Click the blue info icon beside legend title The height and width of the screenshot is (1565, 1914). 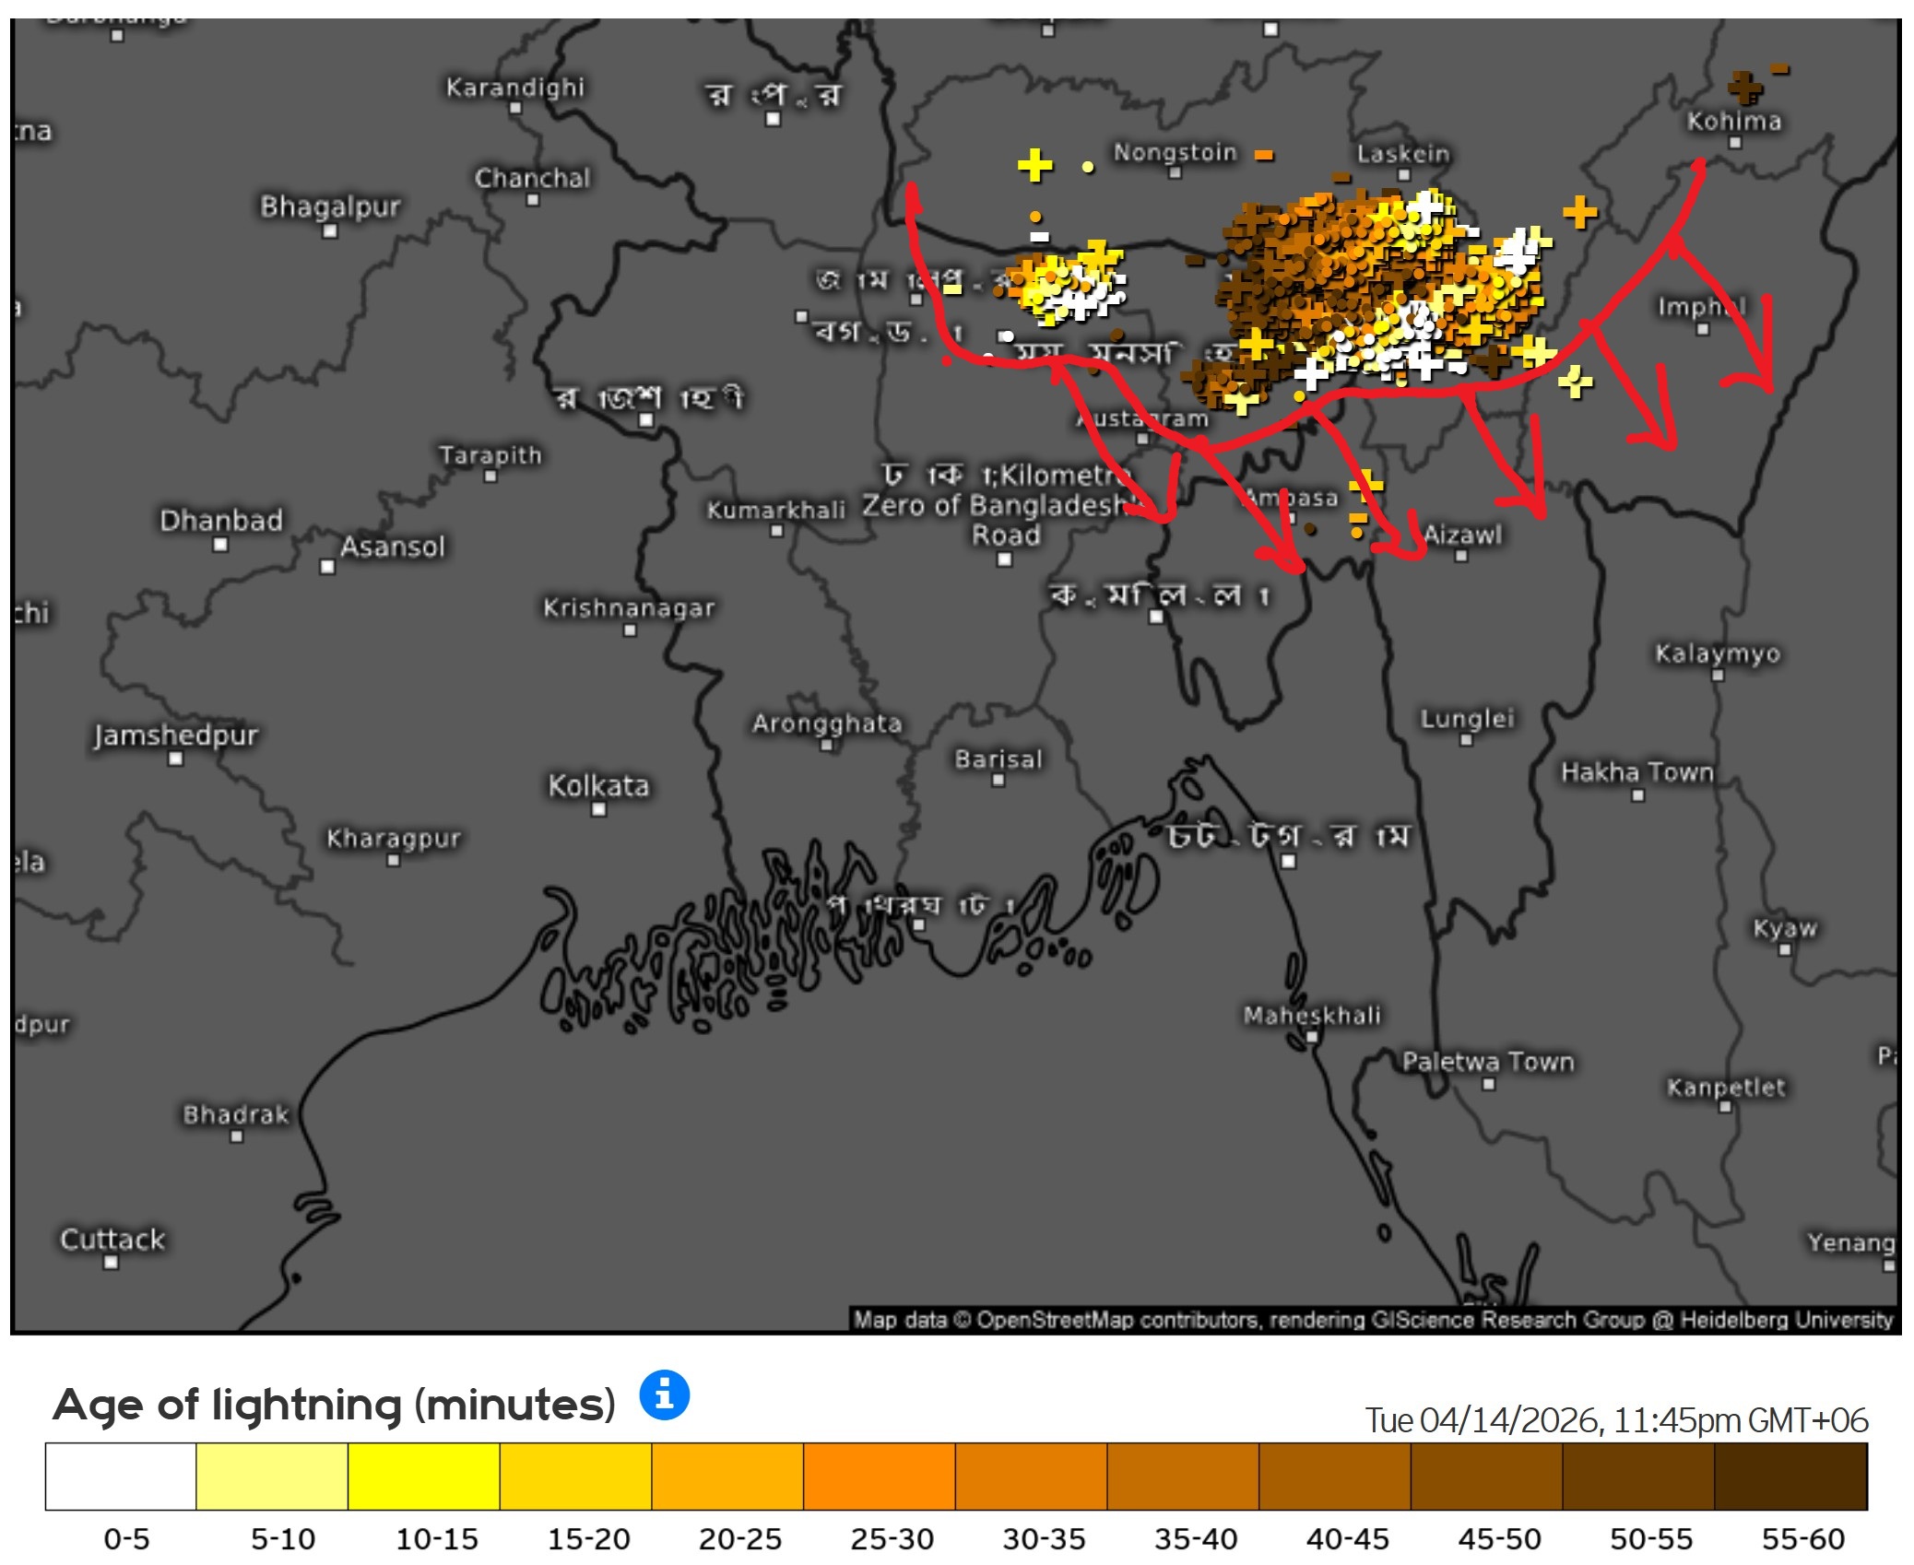point(664,1394)
